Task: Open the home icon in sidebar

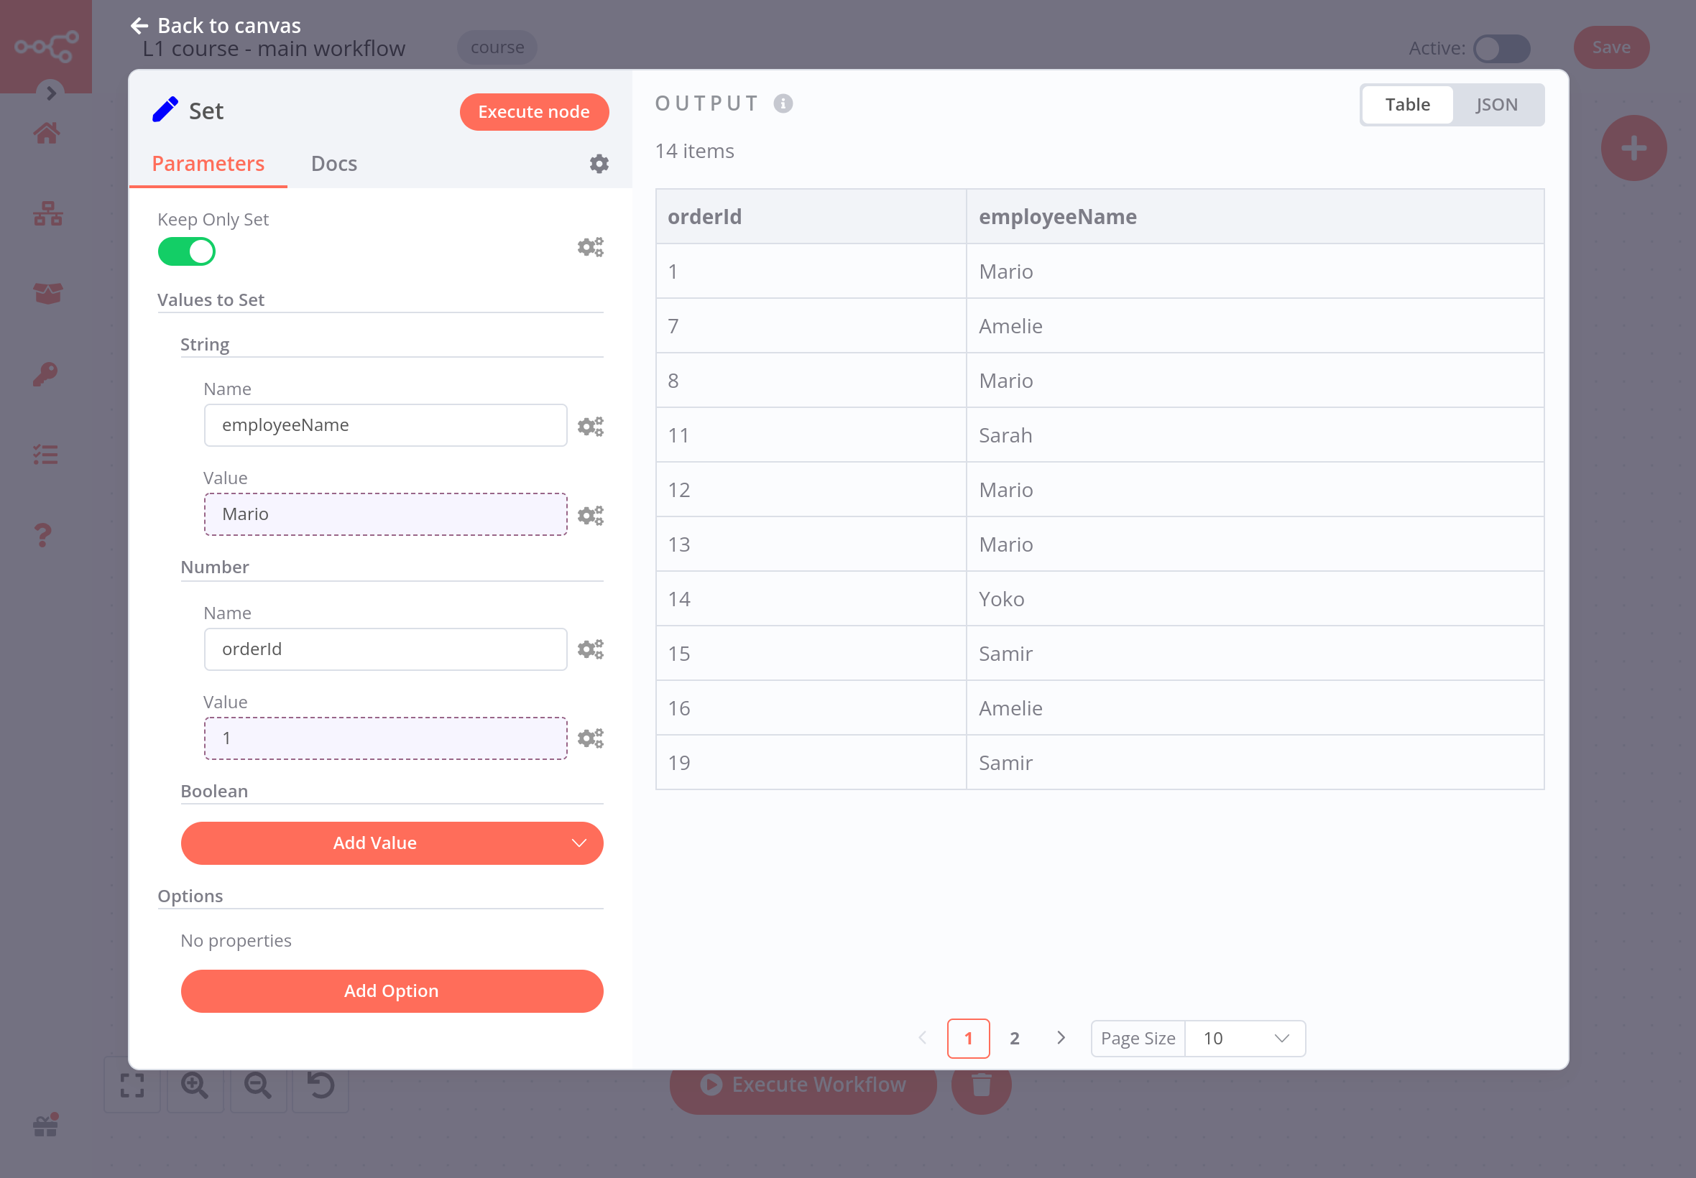Action: (47, 134)
